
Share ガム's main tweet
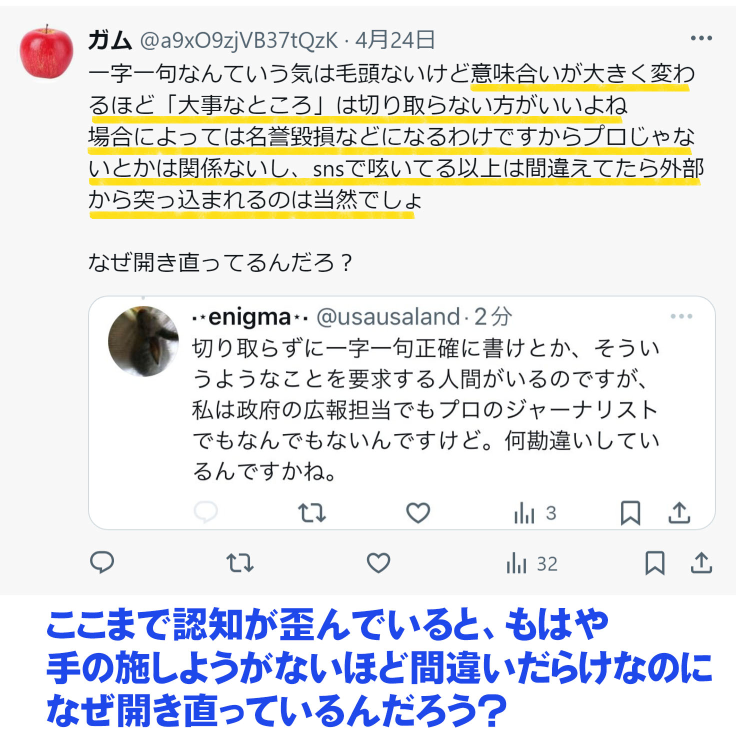click(x=701, y=562)
